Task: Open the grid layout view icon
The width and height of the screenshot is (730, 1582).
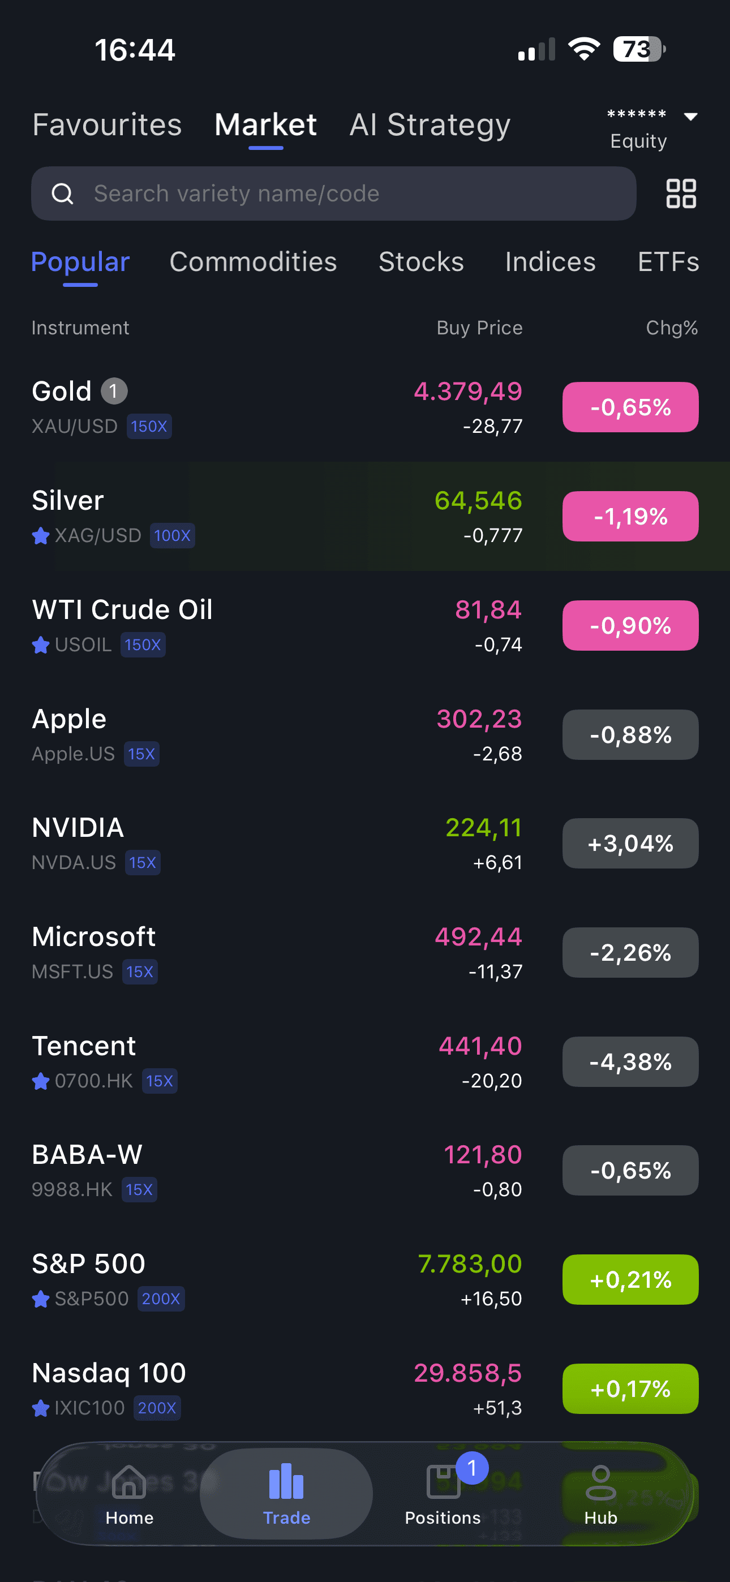Action: coord(681,194)
